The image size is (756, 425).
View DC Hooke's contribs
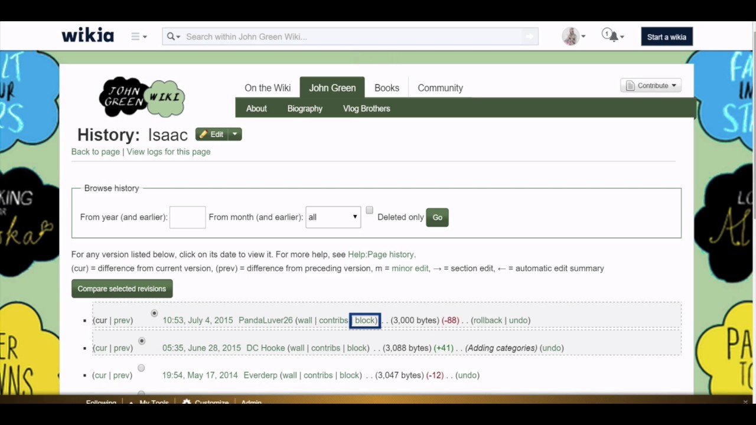click(326, 348)
